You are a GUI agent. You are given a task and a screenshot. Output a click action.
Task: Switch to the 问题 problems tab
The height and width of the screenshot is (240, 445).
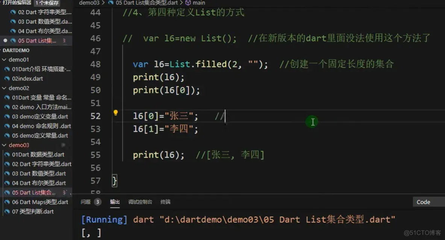coord(85,202)
